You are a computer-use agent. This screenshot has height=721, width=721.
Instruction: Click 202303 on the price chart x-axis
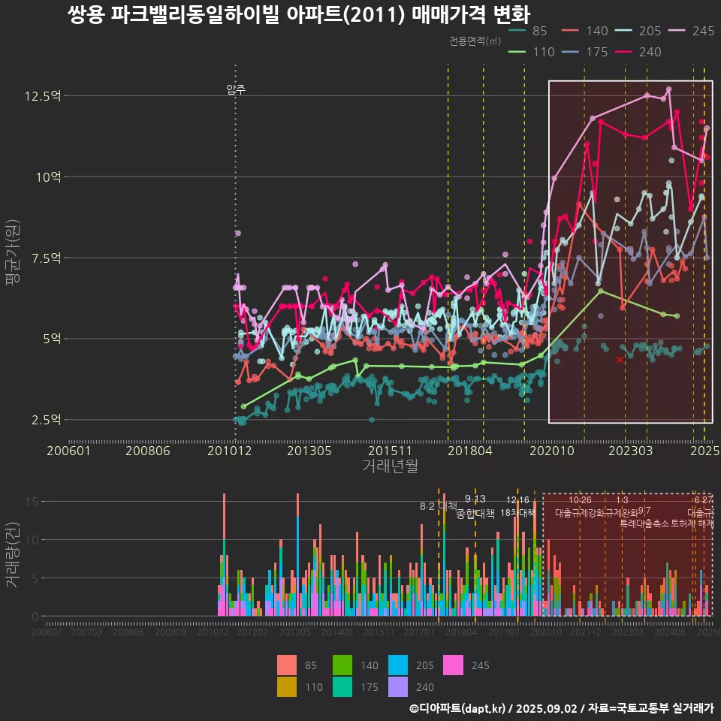point(630,451)
